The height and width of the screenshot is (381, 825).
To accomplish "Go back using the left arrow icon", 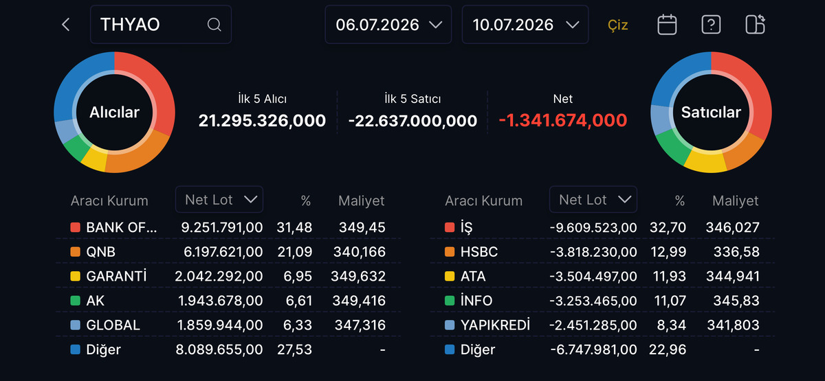I will point(66,25).
